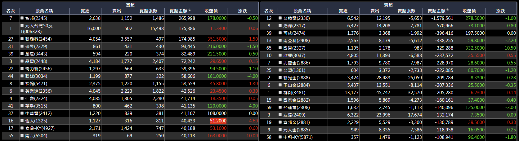This screenshot has width=519, height=141.
Task: Click the sort arrow on 買超金額 header
Action: (x=190, y=11)
